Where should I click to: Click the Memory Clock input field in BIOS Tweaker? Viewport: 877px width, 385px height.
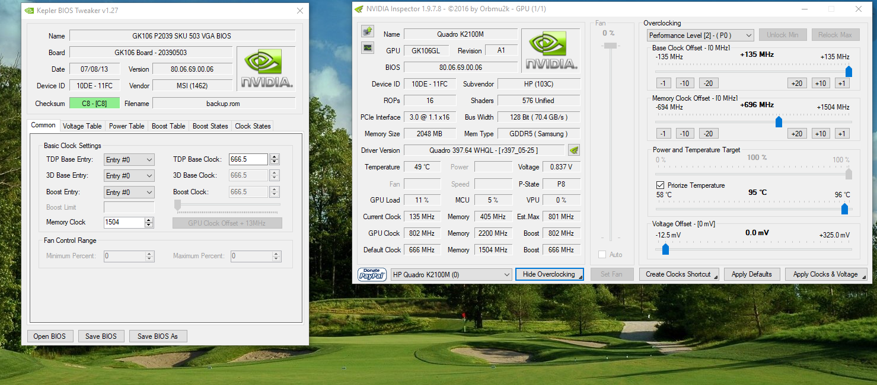(x=124, y=222)
